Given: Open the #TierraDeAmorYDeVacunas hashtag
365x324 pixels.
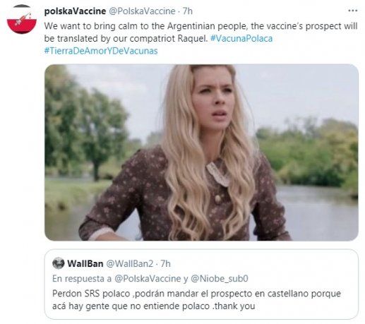Looking at the screenshot, I should [101, 51].
